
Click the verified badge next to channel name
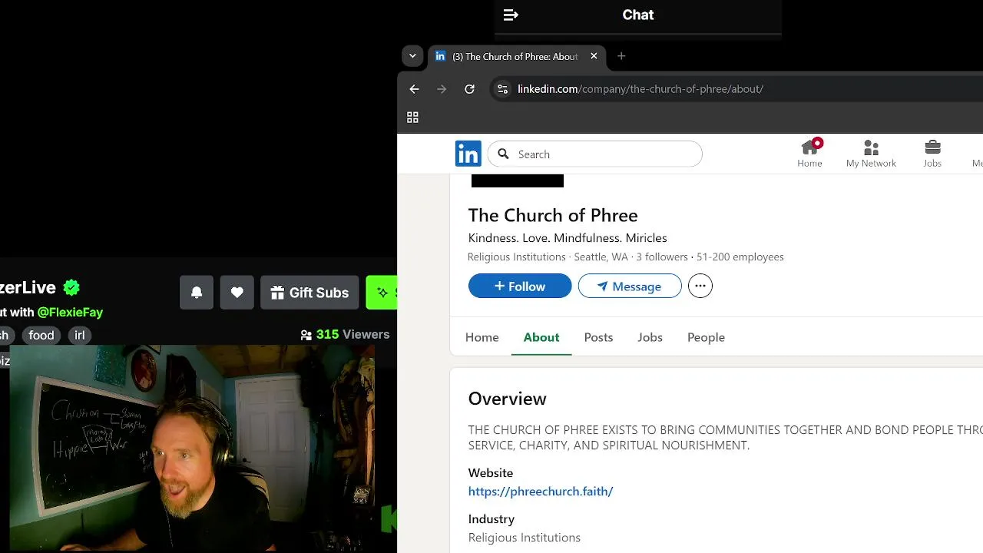71,287
